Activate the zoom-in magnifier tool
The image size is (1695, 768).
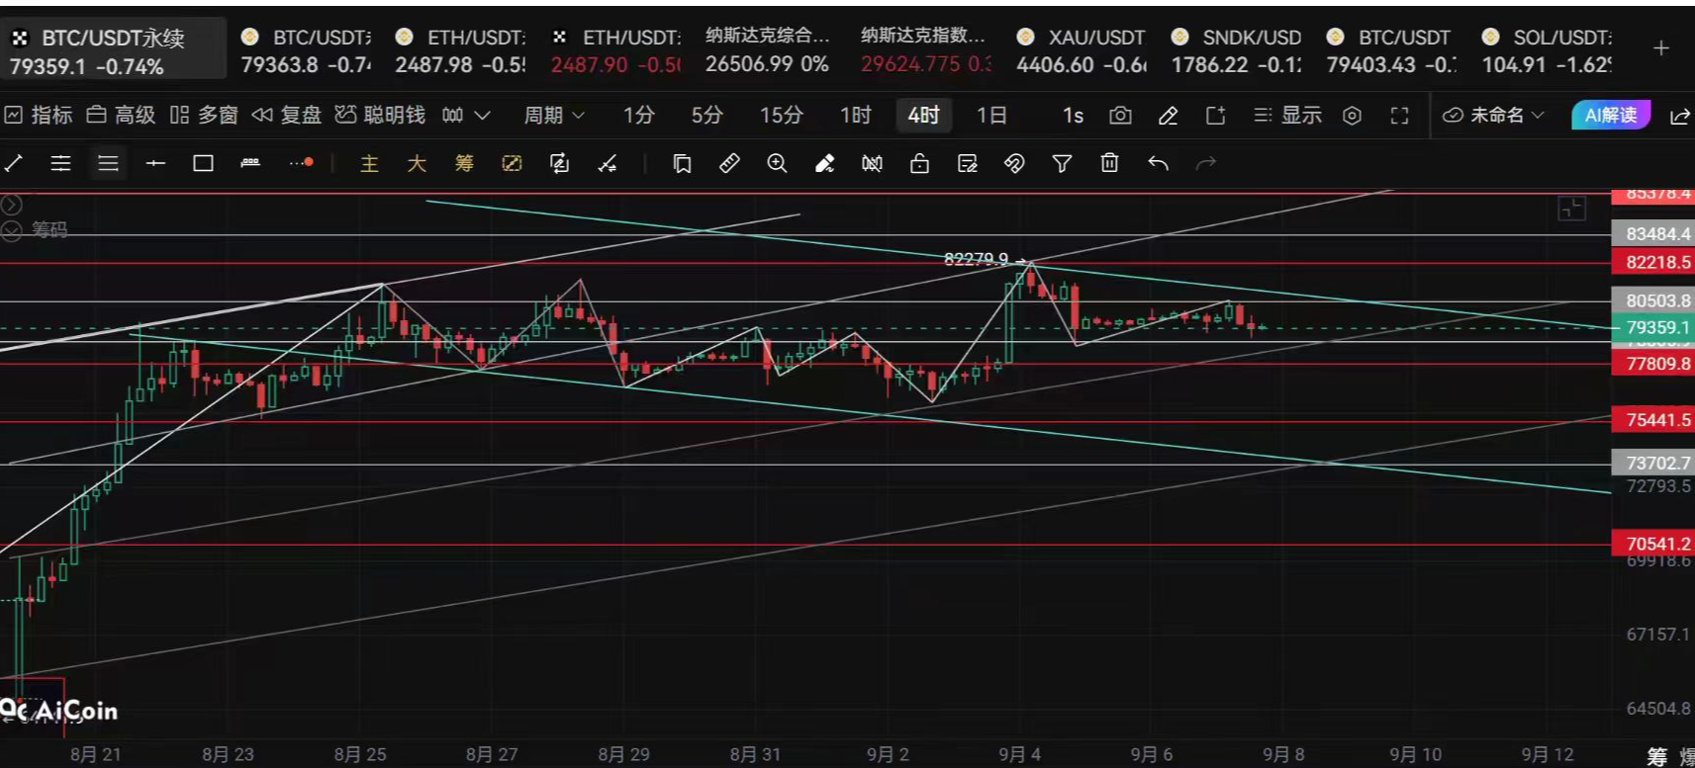pyautogui.click(x=777, y=164)
